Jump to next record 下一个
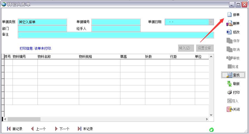Image resolution: width=249 pixels, height=134 pixels. (x=62, y=129)
